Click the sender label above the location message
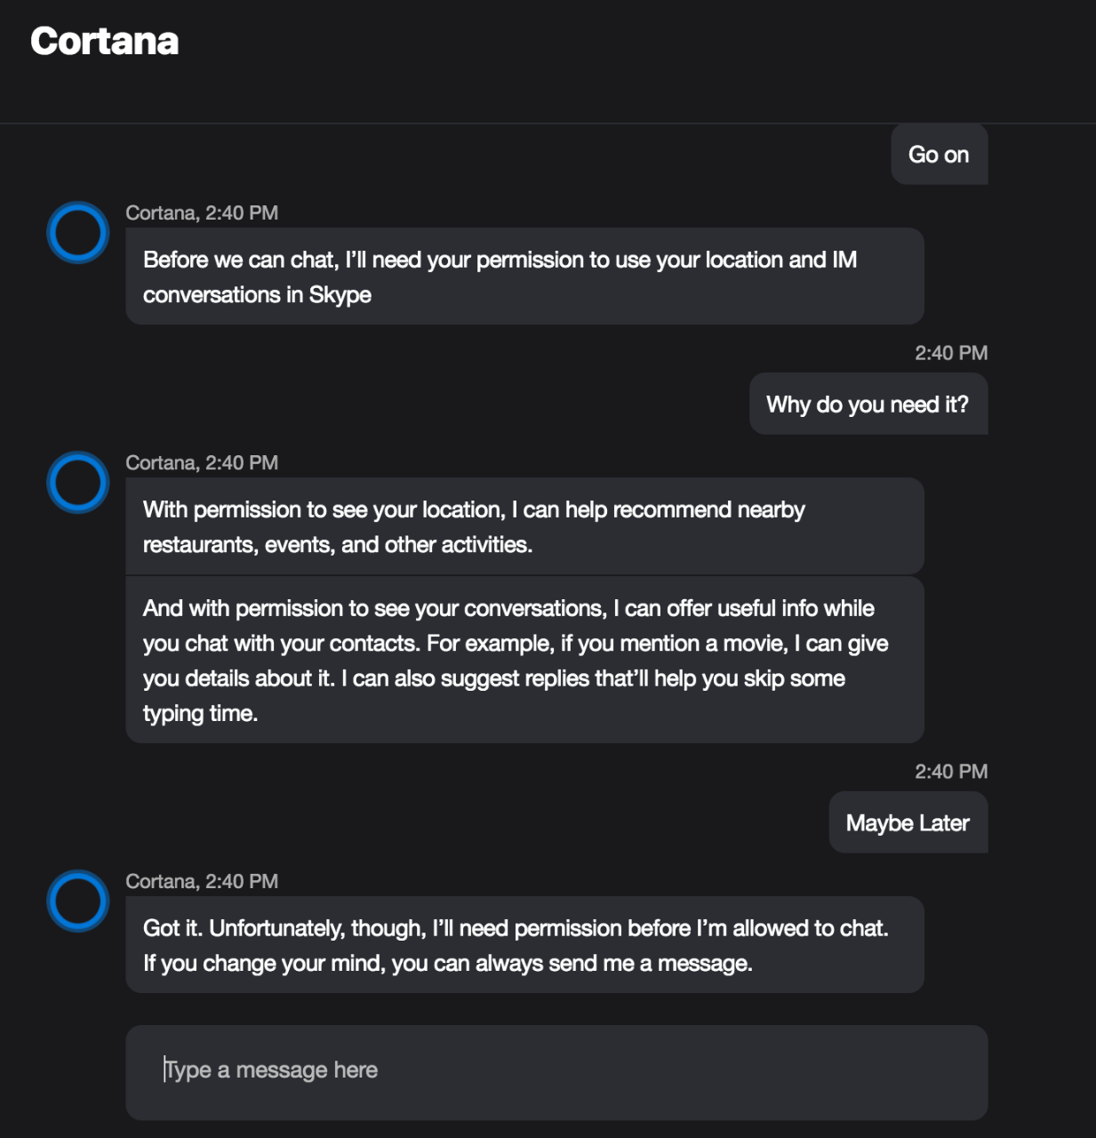 tap(202, 463)
